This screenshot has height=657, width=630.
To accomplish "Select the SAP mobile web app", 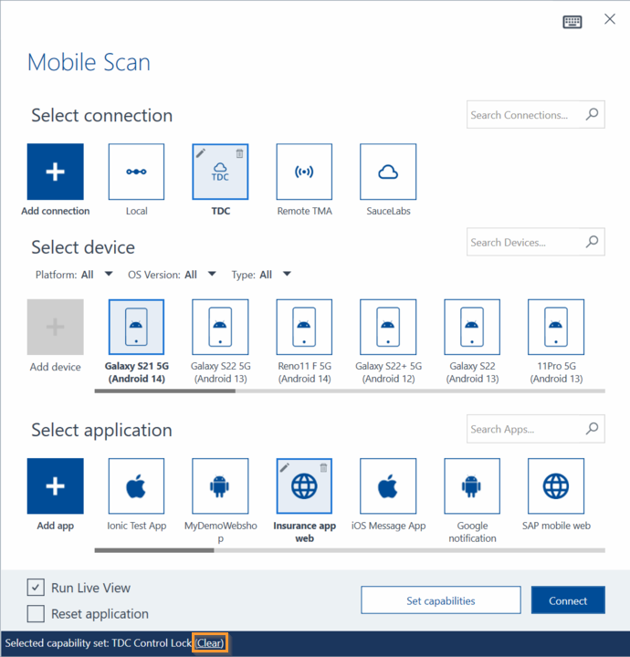I will (556, 486).
